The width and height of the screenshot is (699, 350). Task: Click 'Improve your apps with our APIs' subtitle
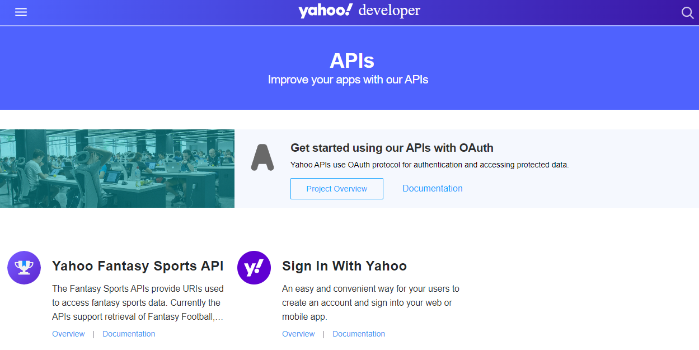pyautogui.click(x=348, y=80)
